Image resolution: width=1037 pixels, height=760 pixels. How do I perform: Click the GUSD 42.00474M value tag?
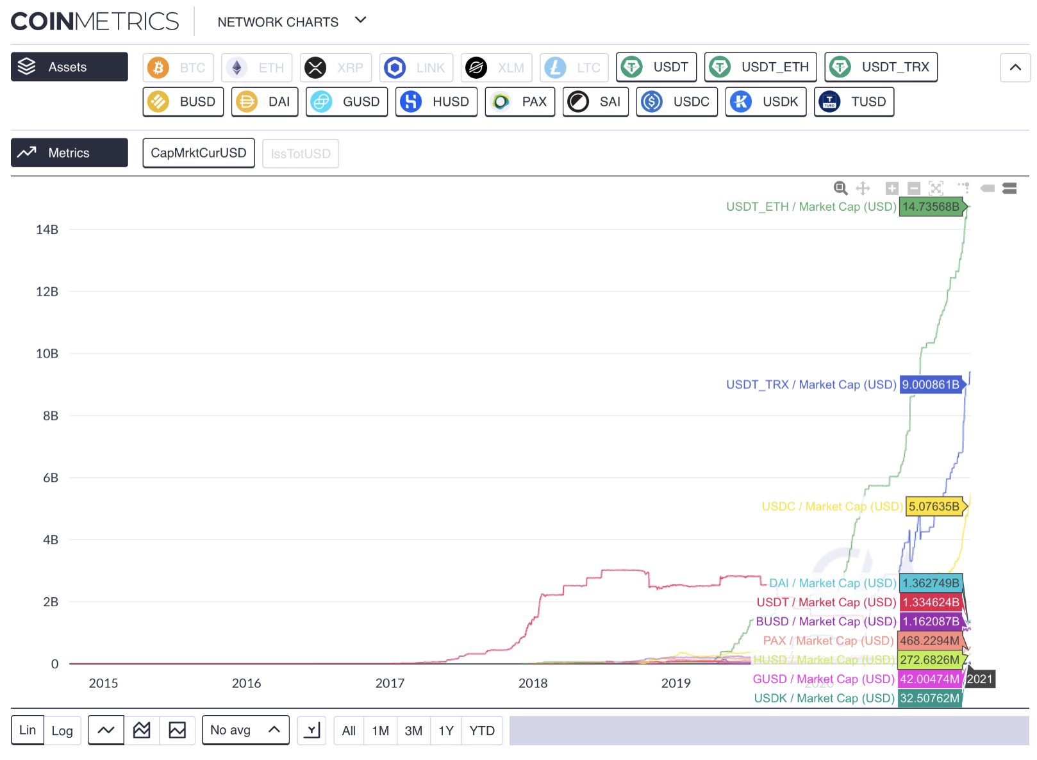pyautogui.click(x=929, y=679)
